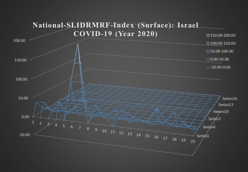Select the 100.00-150.00 legend swatch
This screenshot has height=172, width=248.
point(208,43)
